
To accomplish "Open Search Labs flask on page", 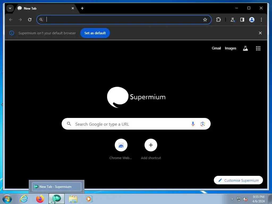I will point(245,48).
